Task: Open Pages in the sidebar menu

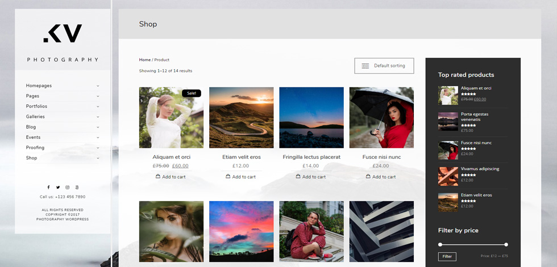Action: pyautogui.click(x=32, y=96)
